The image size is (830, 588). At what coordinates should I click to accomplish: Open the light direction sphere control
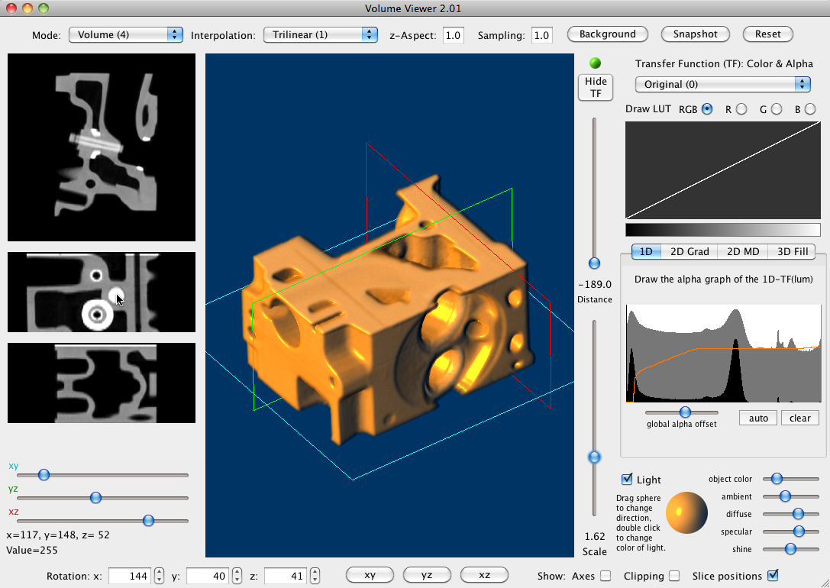[686, 512]
